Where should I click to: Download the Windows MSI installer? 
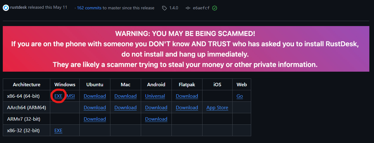(x=71, y=96)
